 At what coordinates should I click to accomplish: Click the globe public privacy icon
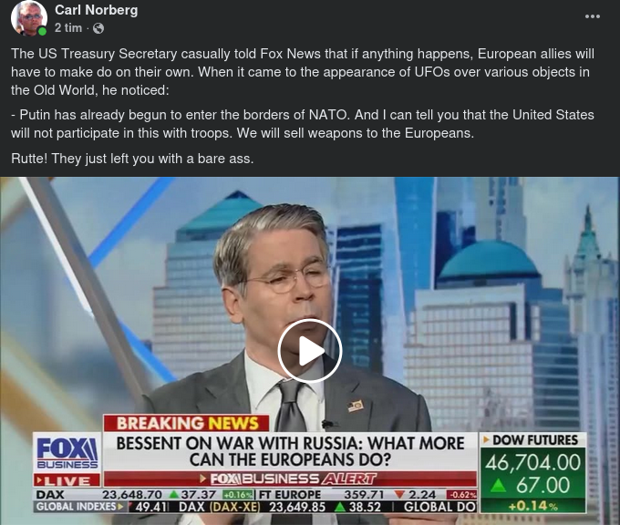pos(98,28)
